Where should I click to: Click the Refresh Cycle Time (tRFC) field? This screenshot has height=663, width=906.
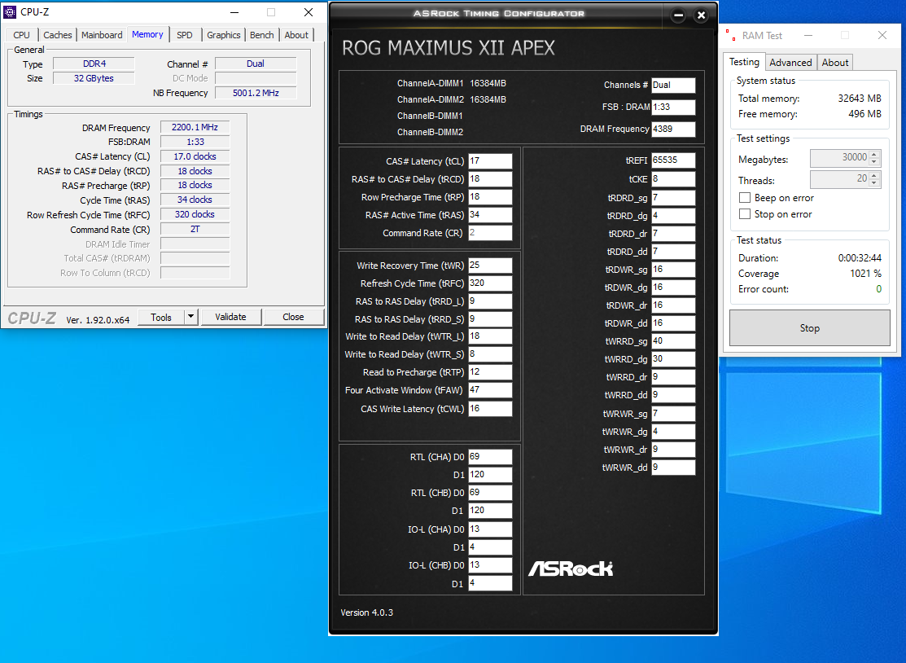(490, 283)
